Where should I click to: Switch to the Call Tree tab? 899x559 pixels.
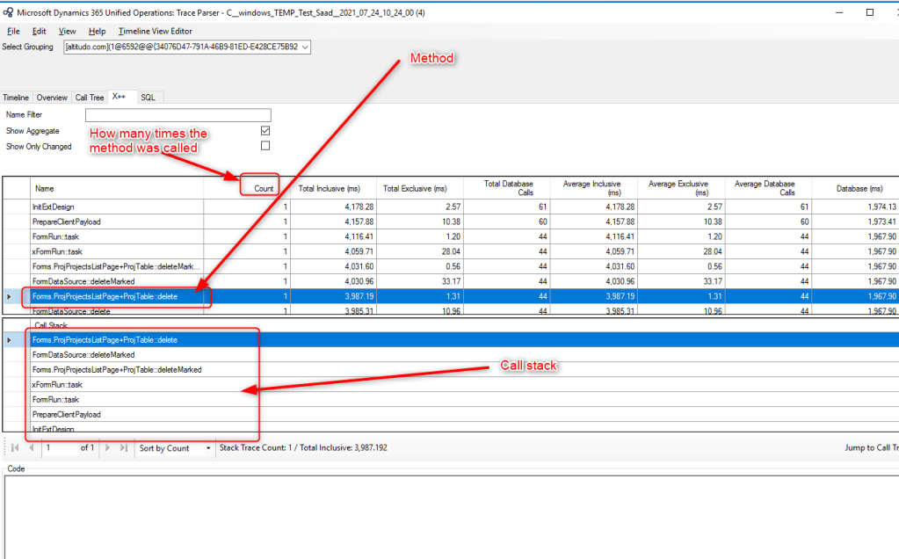[90, 98]
